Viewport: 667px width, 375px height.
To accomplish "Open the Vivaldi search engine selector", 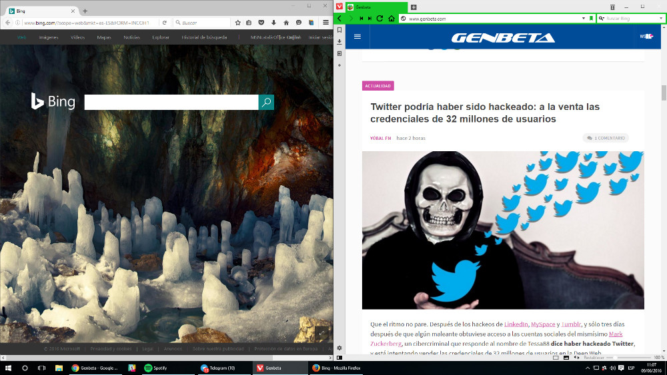I will 602,18.
